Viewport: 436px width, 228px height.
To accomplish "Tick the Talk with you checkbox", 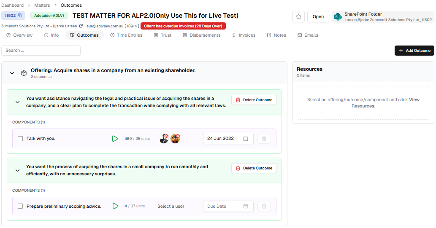I will [20, 139].
